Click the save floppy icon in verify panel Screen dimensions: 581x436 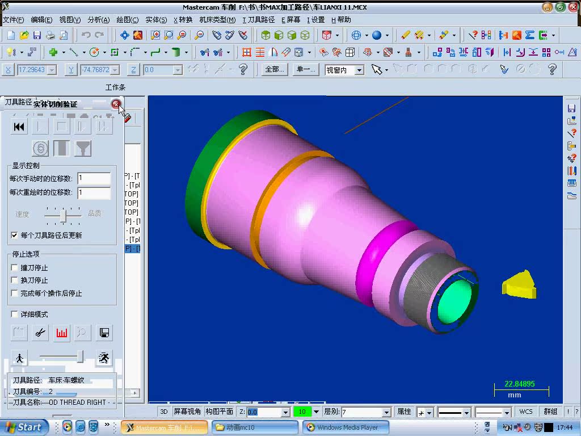click(x=104, y=333)
